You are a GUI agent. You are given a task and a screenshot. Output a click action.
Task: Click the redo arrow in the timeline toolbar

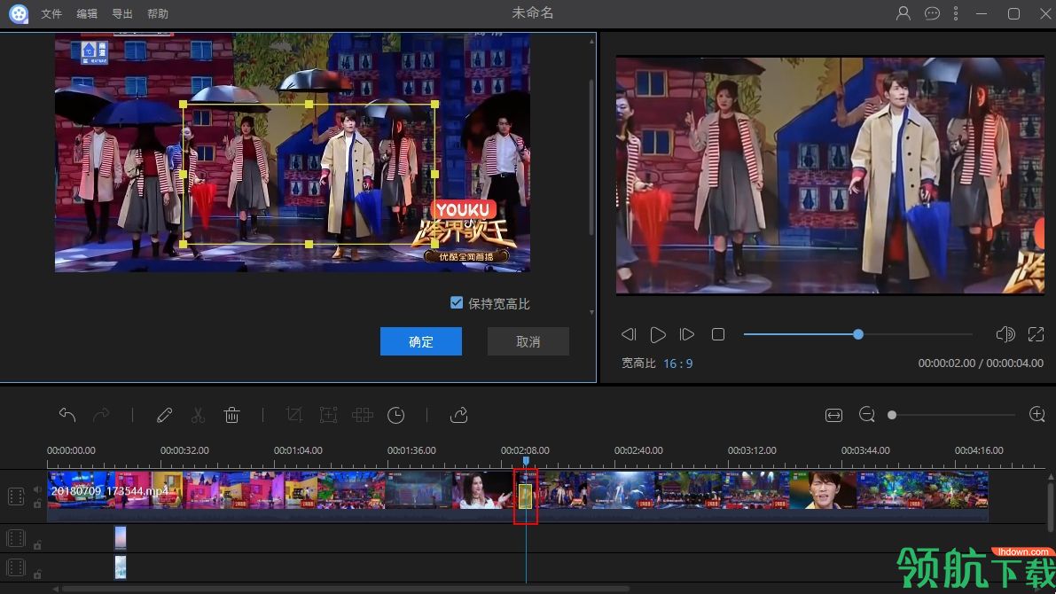[101, 415]
